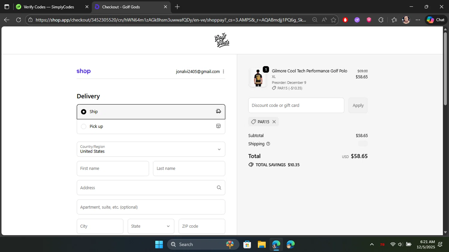The width and height of the screenshot is (449, 252).
Task: View site information lock icon
Action: tap(30, 20)
